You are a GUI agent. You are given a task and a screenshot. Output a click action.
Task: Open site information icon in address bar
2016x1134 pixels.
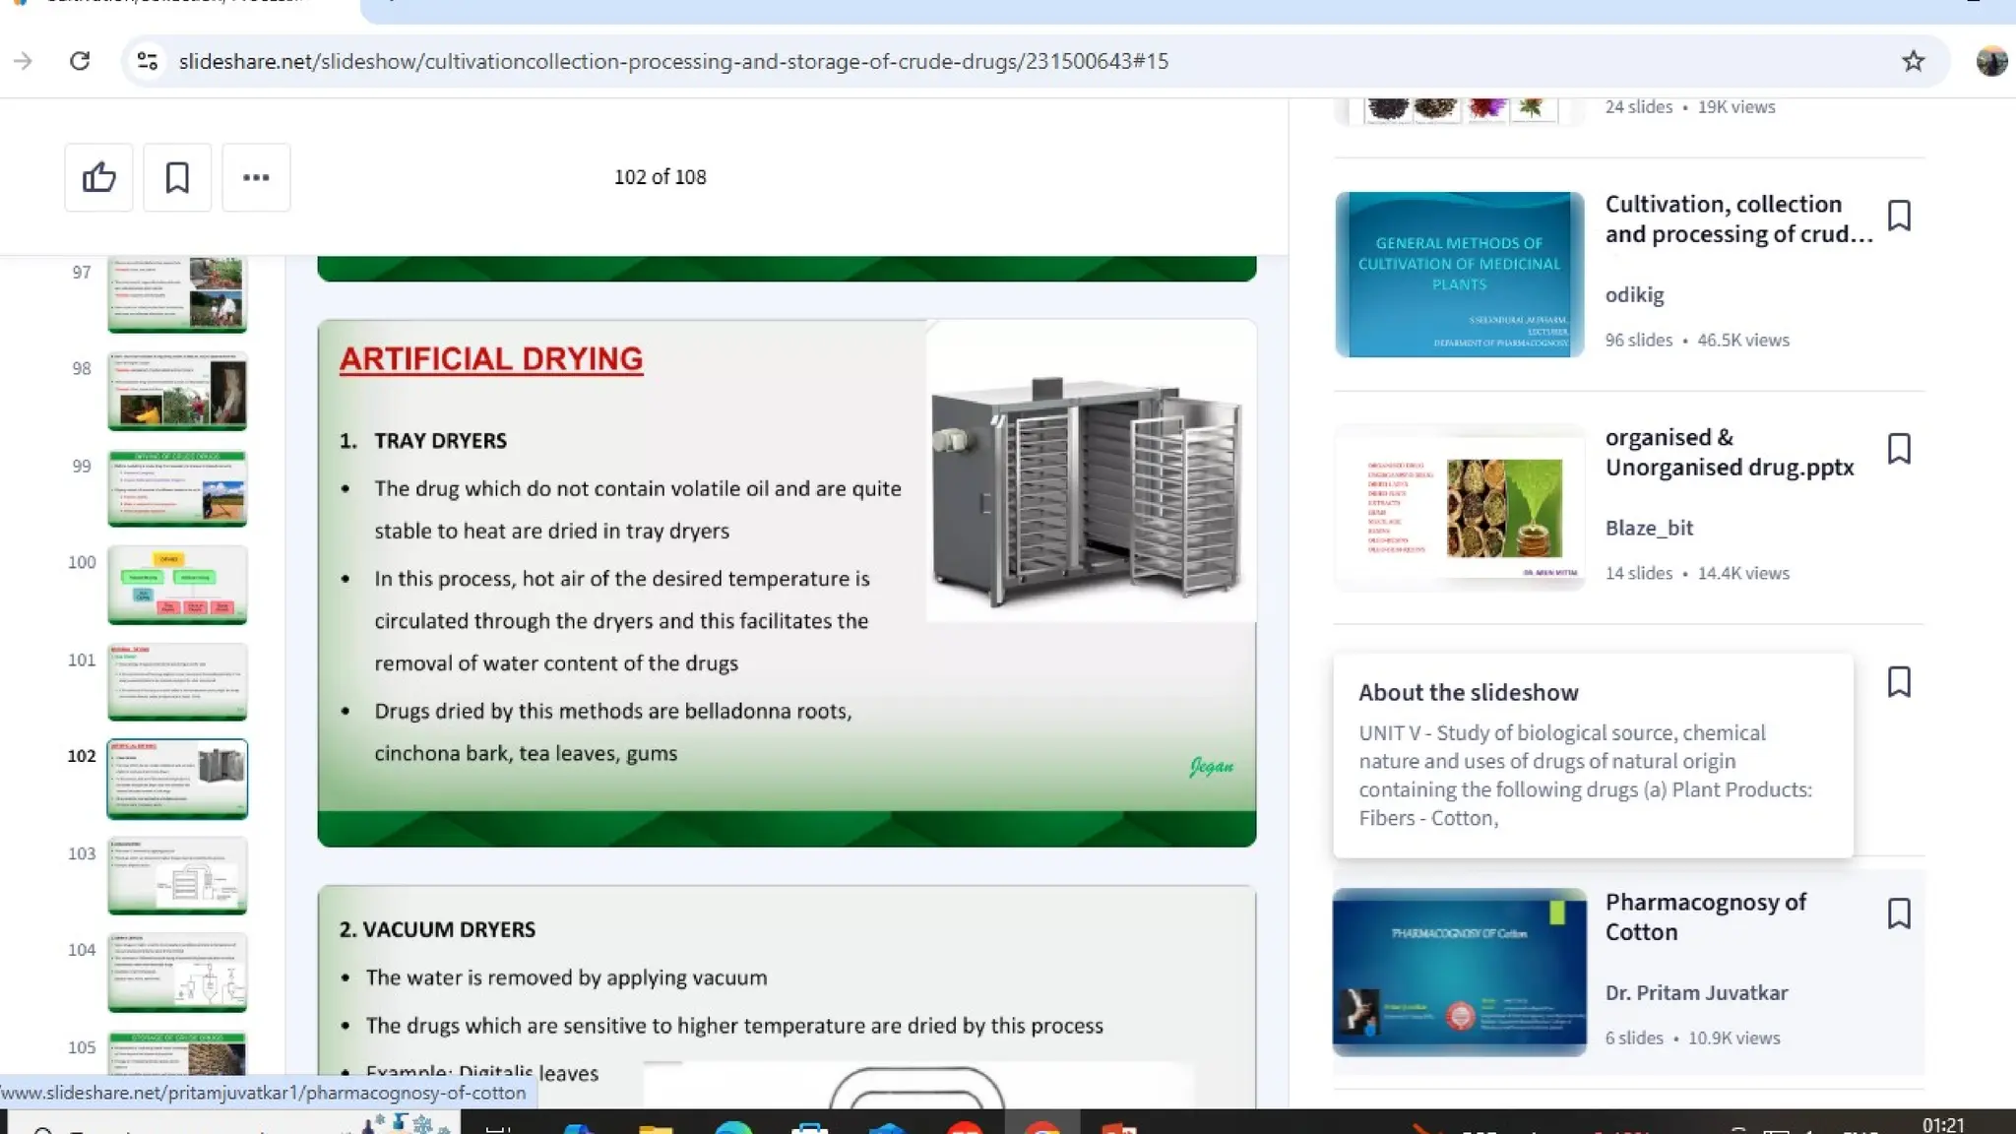pos(148,61)
